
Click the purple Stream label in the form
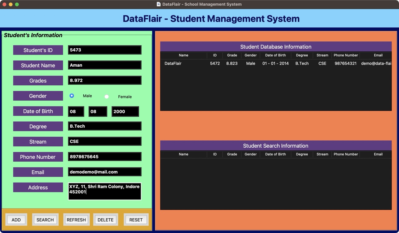38,141
